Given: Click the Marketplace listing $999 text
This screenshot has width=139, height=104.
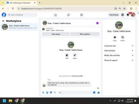Looking at the screenshot, I should point(55,31).
